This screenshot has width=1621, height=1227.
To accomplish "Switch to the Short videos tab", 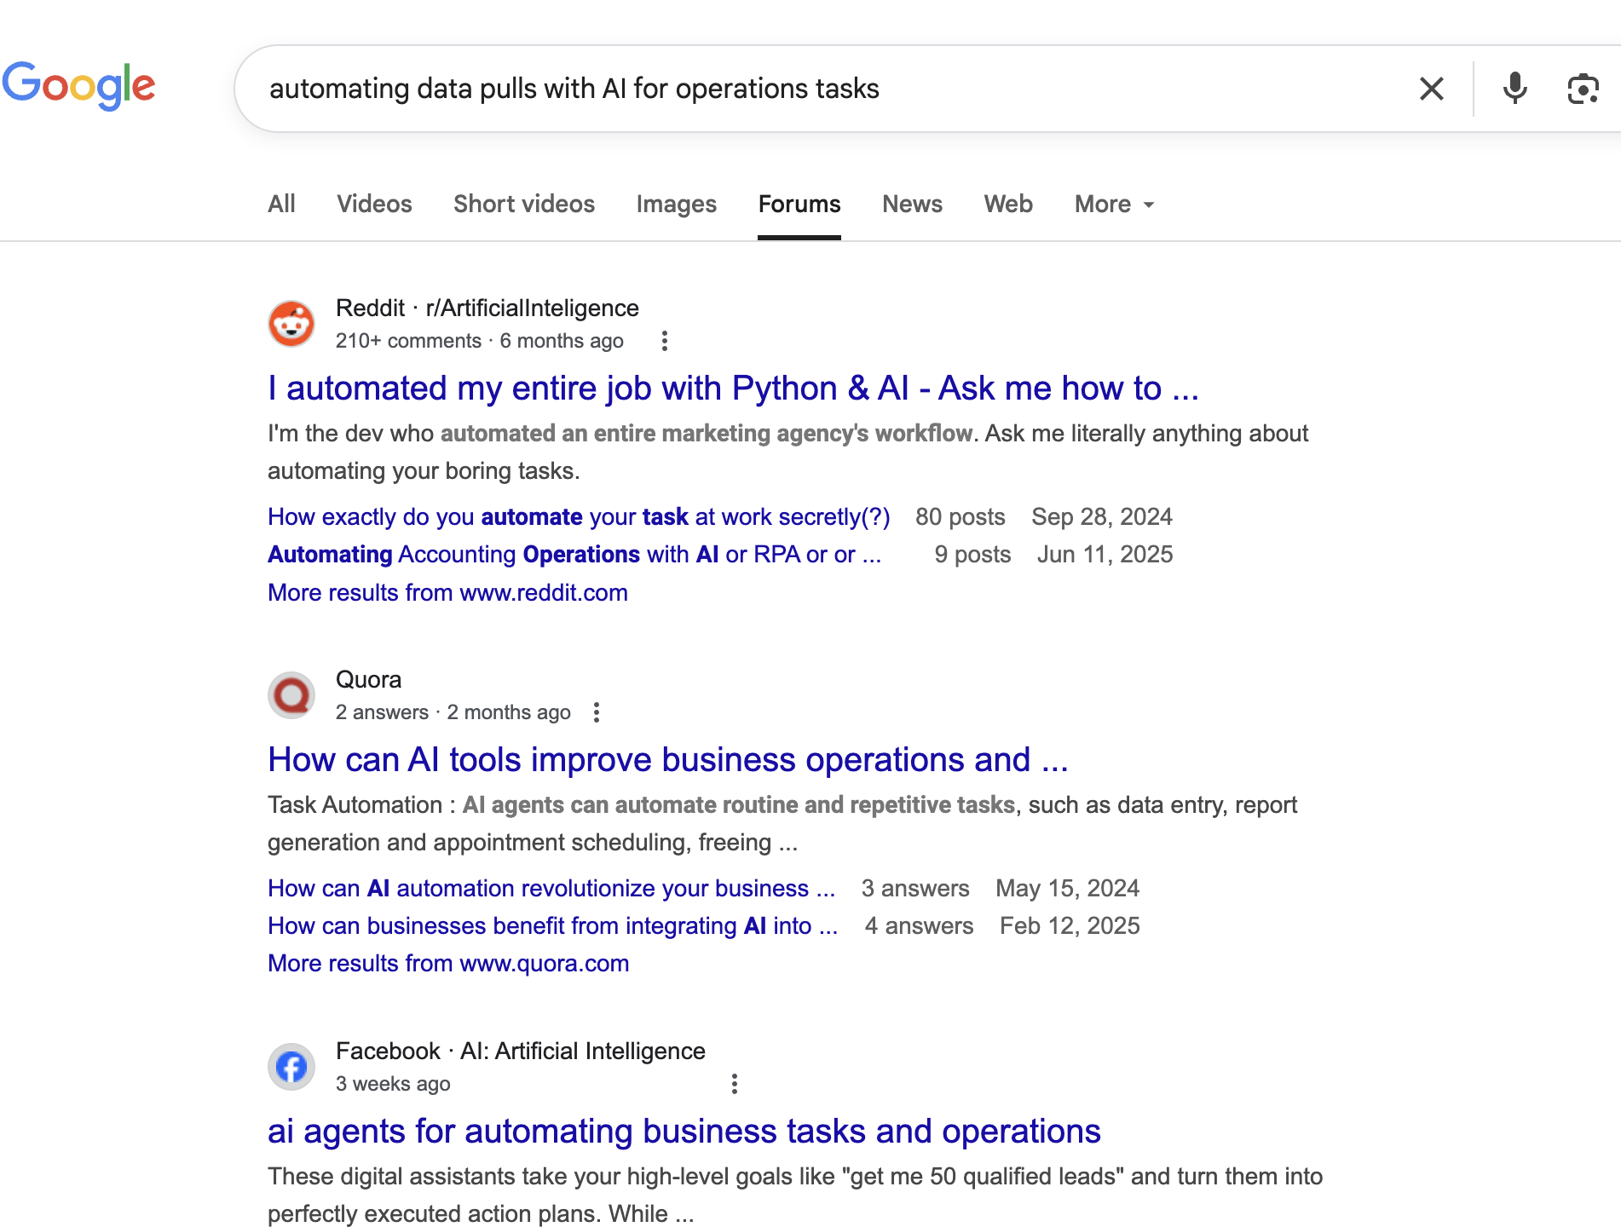I will [524, 204].
